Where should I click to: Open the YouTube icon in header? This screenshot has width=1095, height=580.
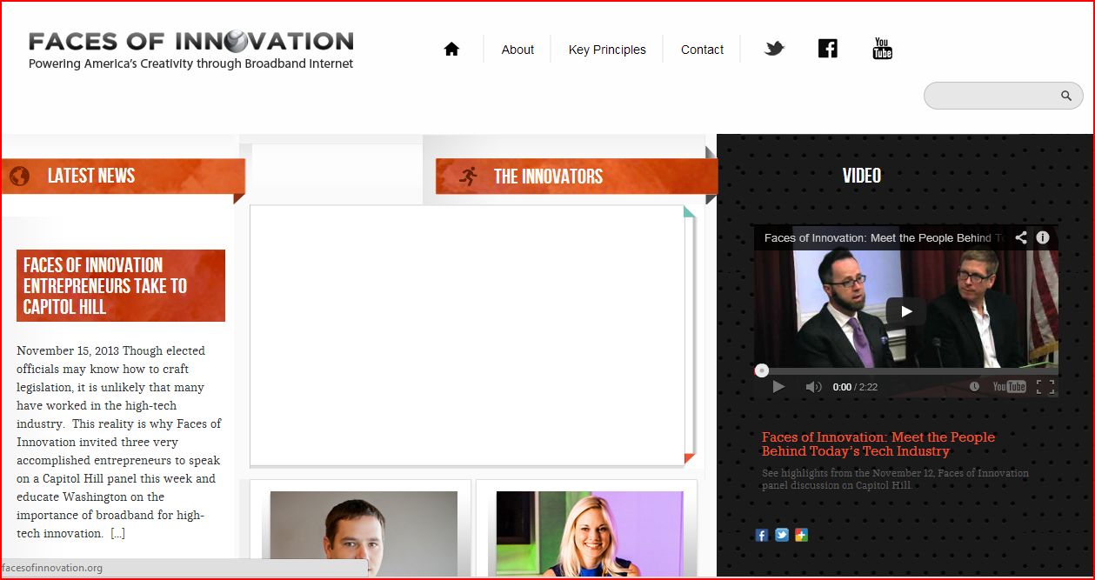[x=882, y=49]
